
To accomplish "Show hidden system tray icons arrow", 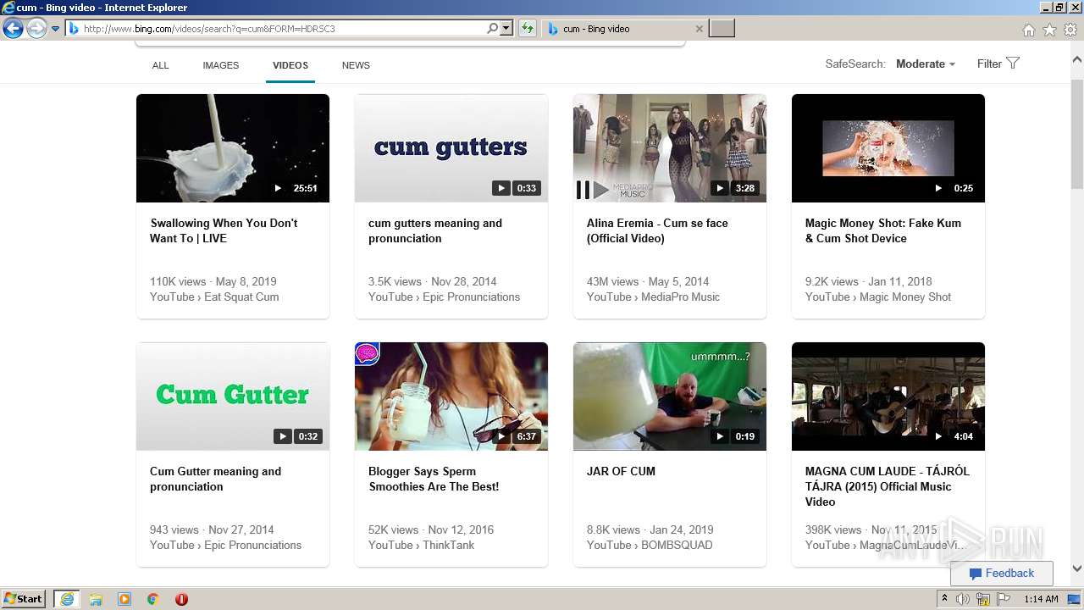I will [x=944, y=599].
